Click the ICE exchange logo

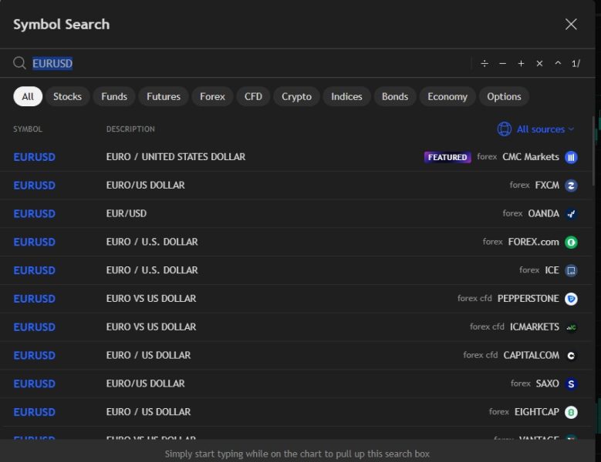click(571, 270)
